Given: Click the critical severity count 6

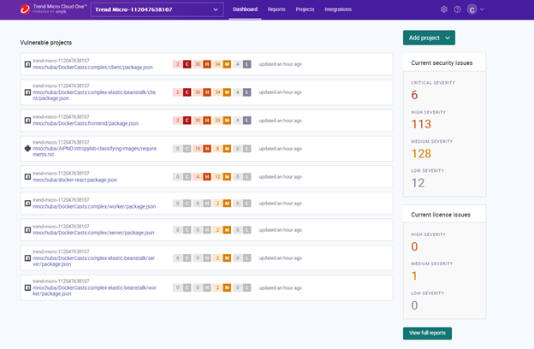Looking at the screenshot, I should tap(414, 95).
